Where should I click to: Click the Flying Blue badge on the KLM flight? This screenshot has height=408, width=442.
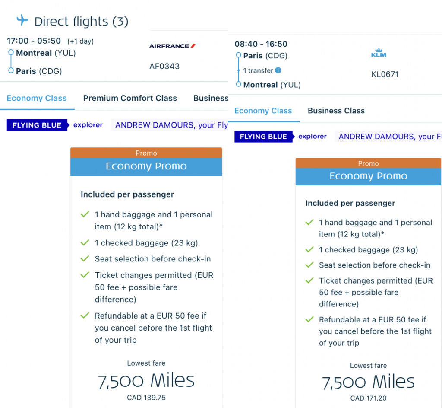click(263, 137)
